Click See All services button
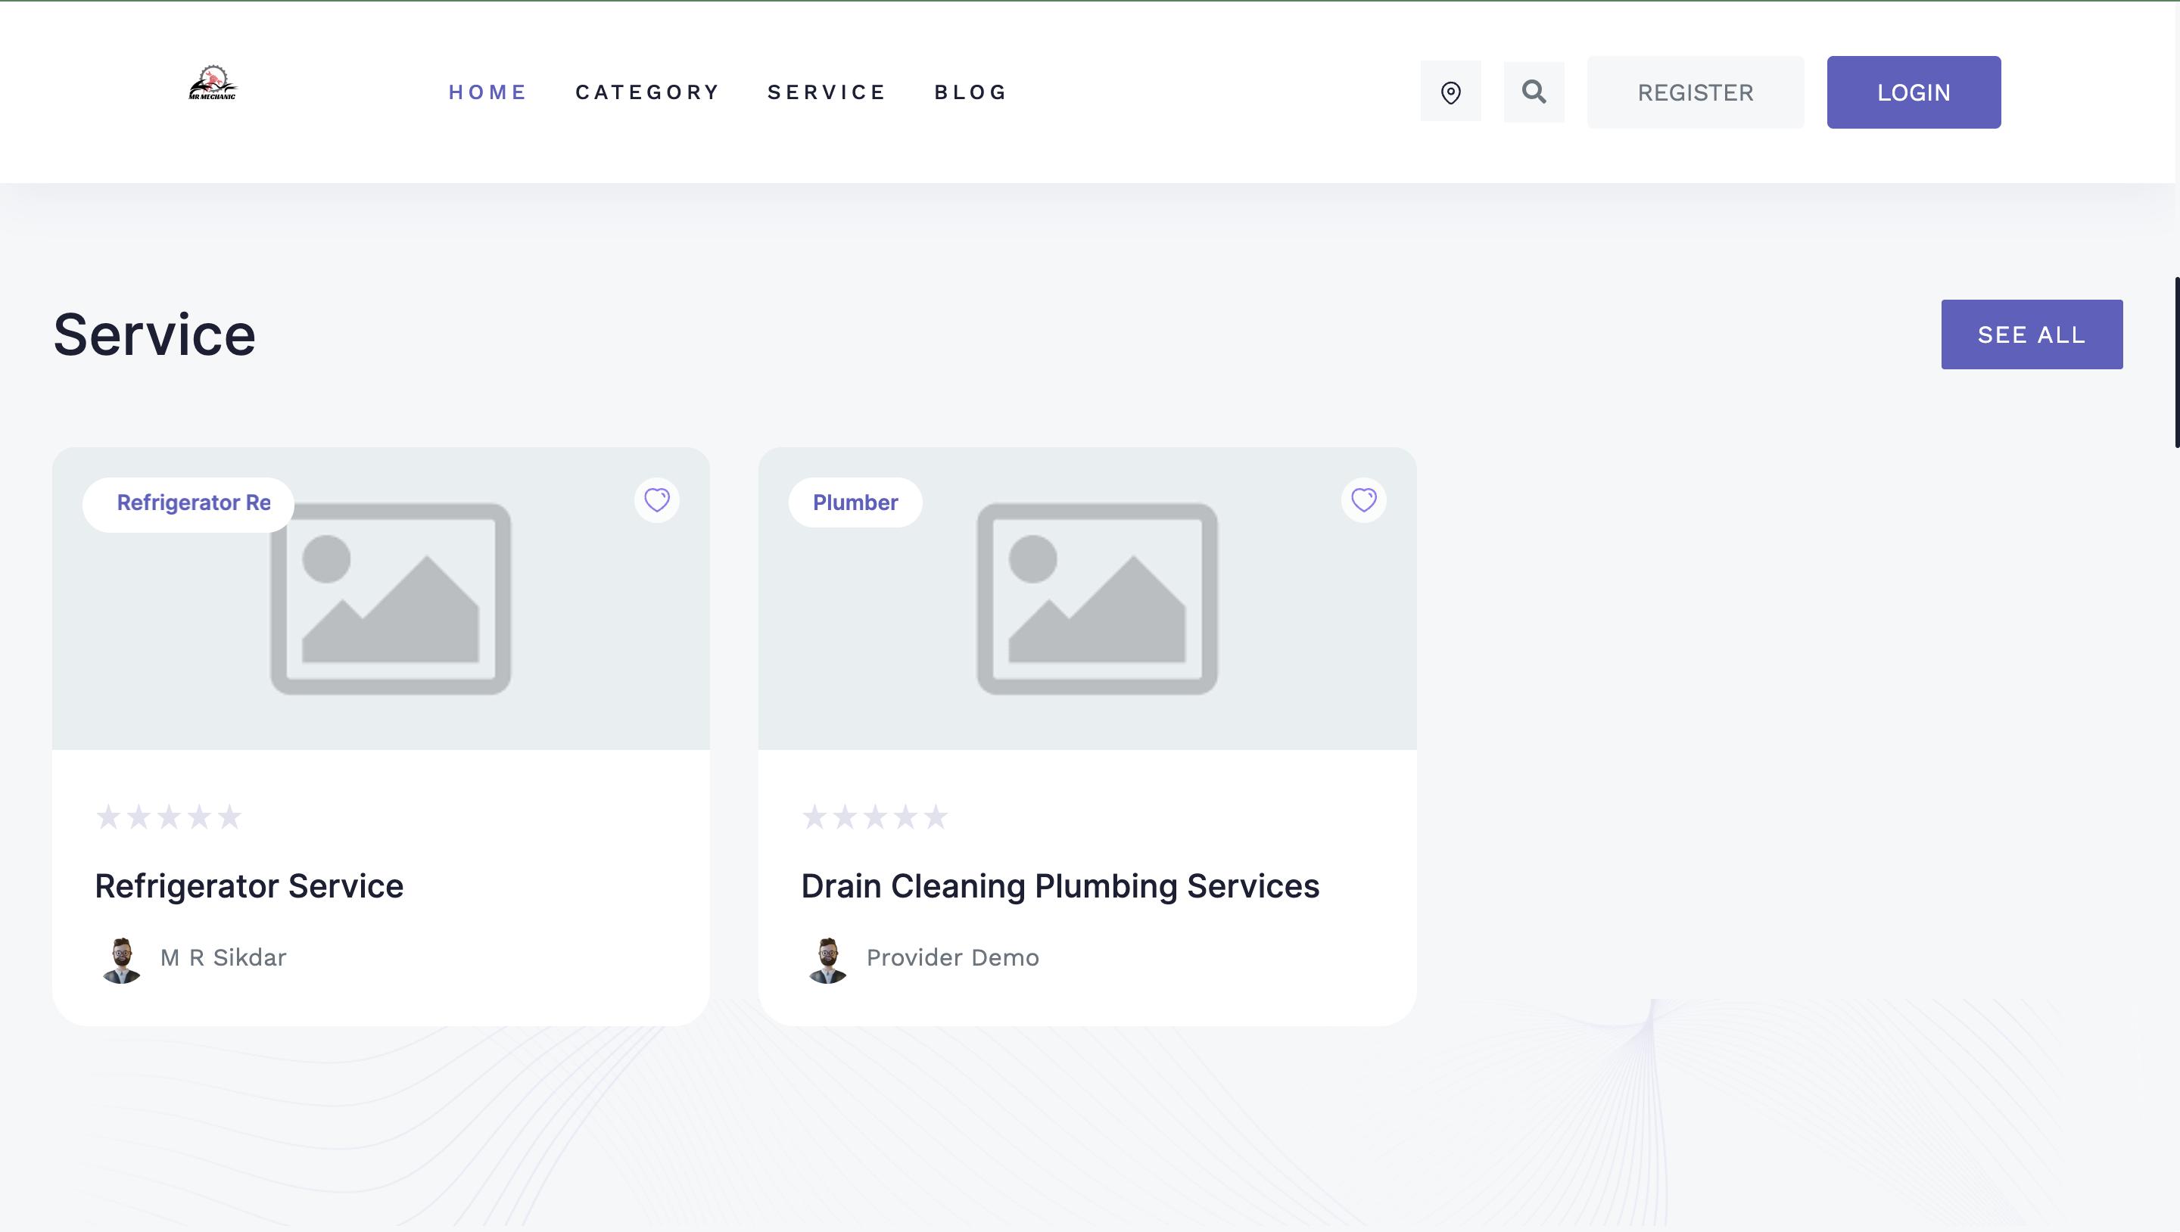 pyautogui.click(x=2031, y=334)
